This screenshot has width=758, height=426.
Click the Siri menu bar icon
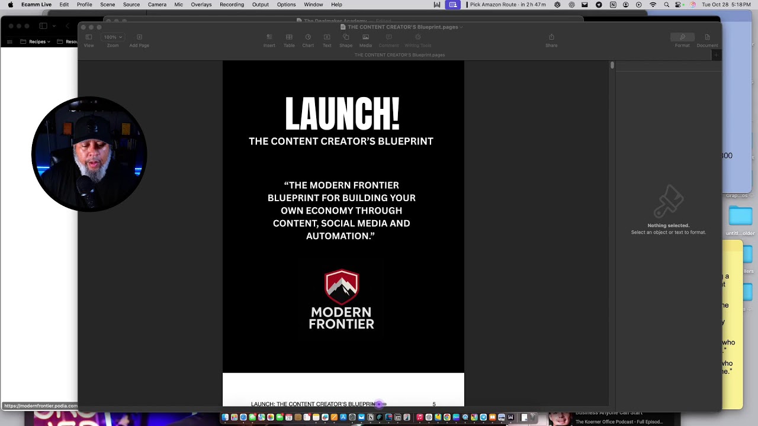pos(692,5)
